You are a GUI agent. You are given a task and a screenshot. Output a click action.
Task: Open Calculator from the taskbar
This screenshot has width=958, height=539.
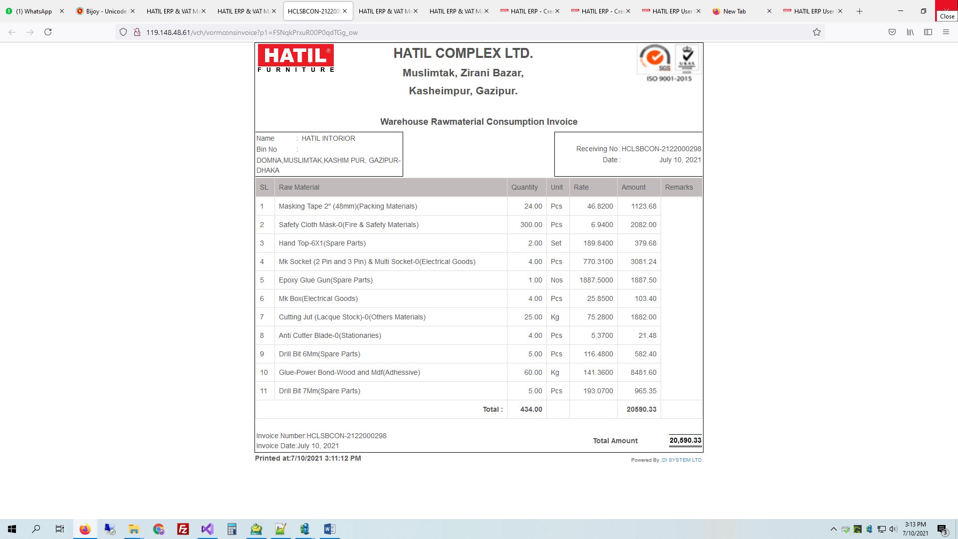(232, 529)
